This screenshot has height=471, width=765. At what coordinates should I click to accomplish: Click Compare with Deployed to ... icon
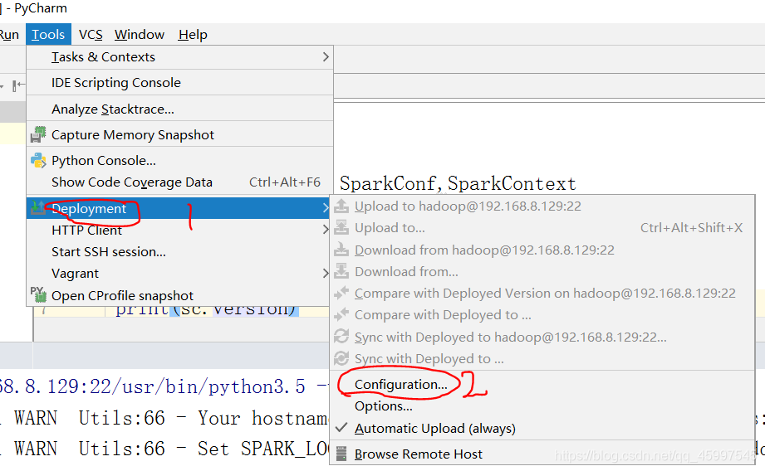(x=341, y=314)
